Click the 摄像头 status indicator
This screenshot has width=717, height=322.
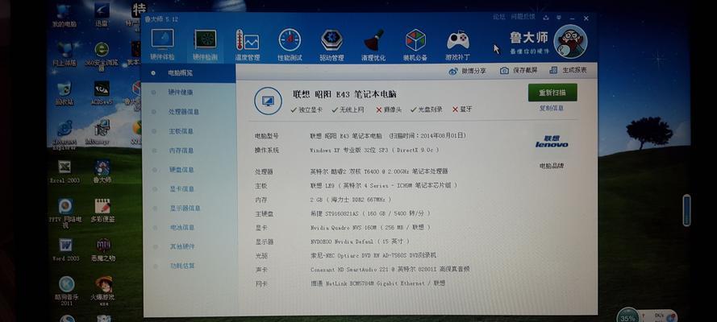(x=389, y=110)
